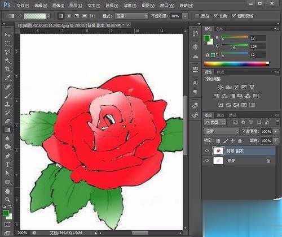282x237 pixels.
Task: Click the G channel slider in Color panel
Action: (x=235, y=46)
